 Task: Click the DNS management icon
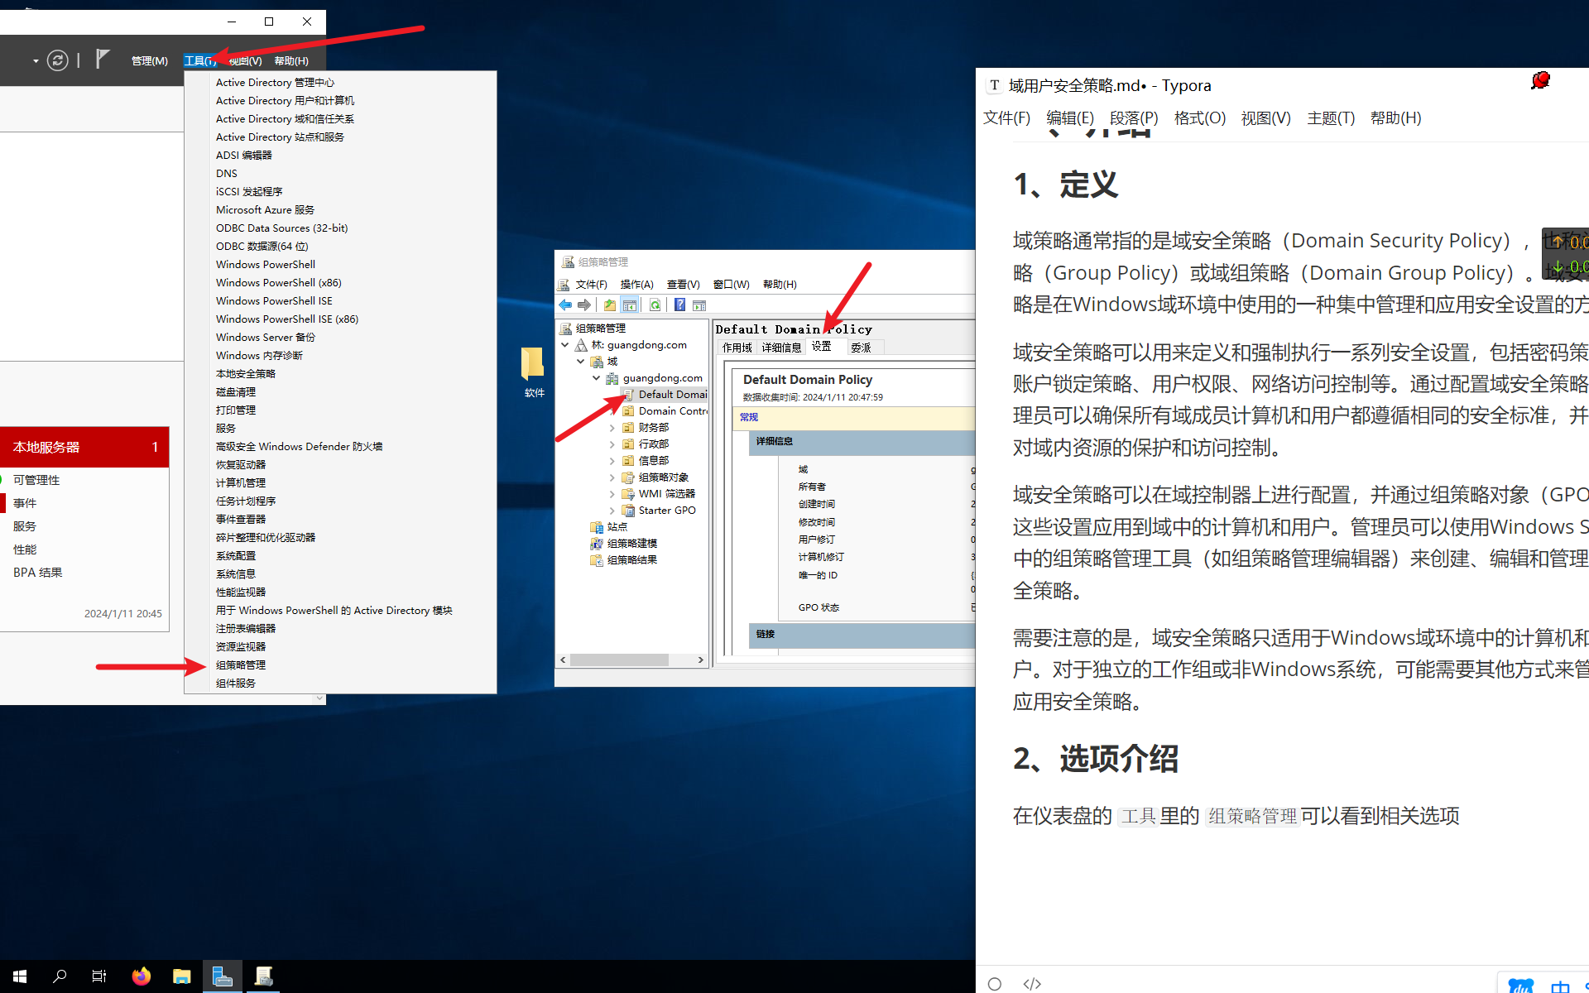[225, 173]
